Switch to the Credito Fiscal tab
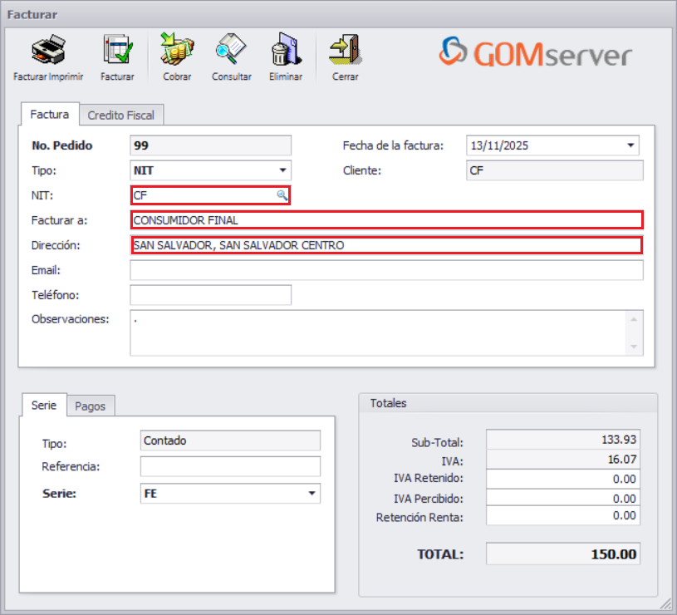677x615 pixels. 121,115
